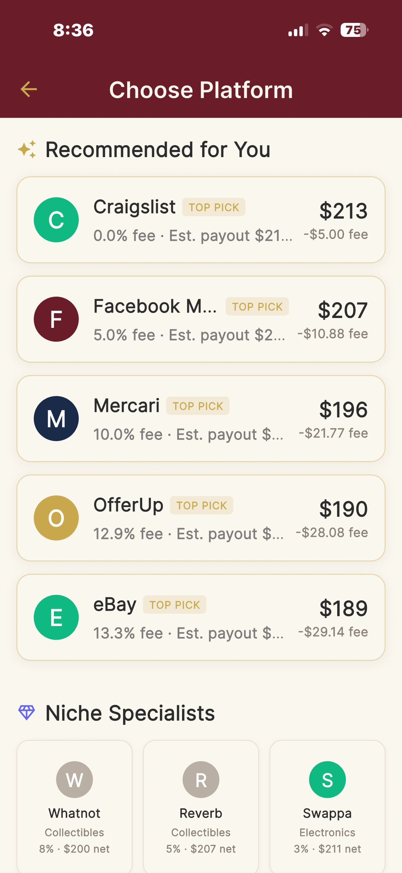Select the Swappa Electronics 3% net line

click(x=327, y=849)
